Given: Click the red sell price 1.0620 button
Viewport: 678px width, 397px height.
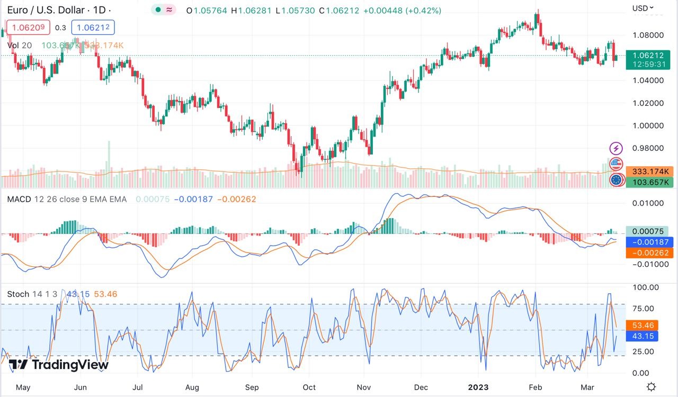Looking at the screenshot, I should click(x=28, y=28).
